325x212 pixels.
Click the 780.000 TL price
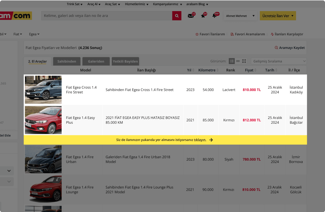pos(252,159)
